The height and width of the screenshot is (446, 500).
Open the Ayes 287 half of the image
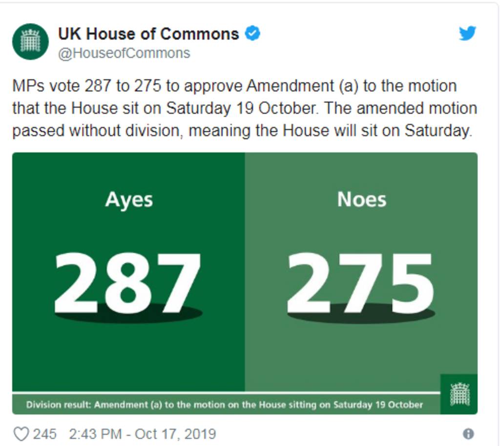pos(128,272)
